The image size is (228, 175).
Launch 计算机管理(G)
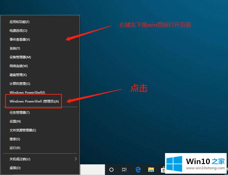tap(20, 83)
